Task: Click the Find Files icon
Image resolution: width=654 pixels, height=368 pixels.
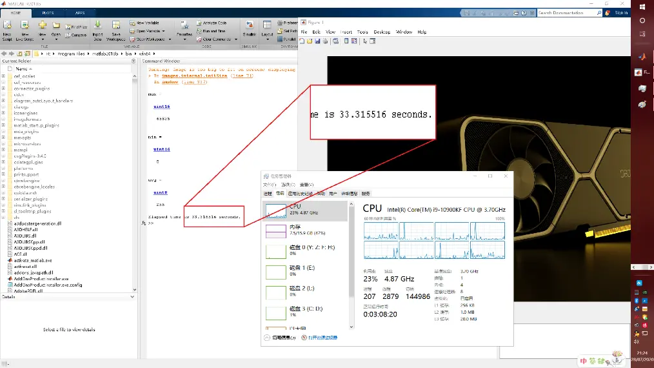Action: click(76, 26)
